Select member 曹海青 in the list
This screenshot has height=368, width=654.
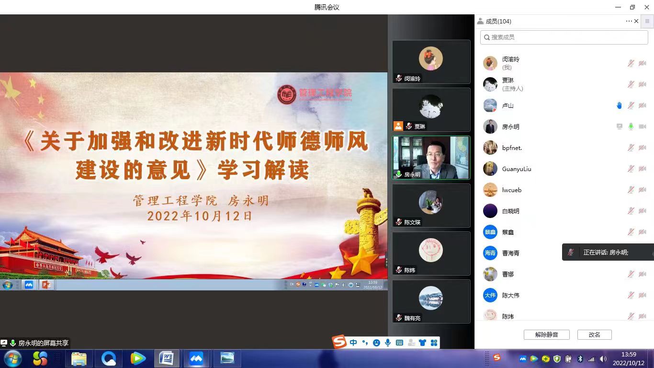point(564,253)
